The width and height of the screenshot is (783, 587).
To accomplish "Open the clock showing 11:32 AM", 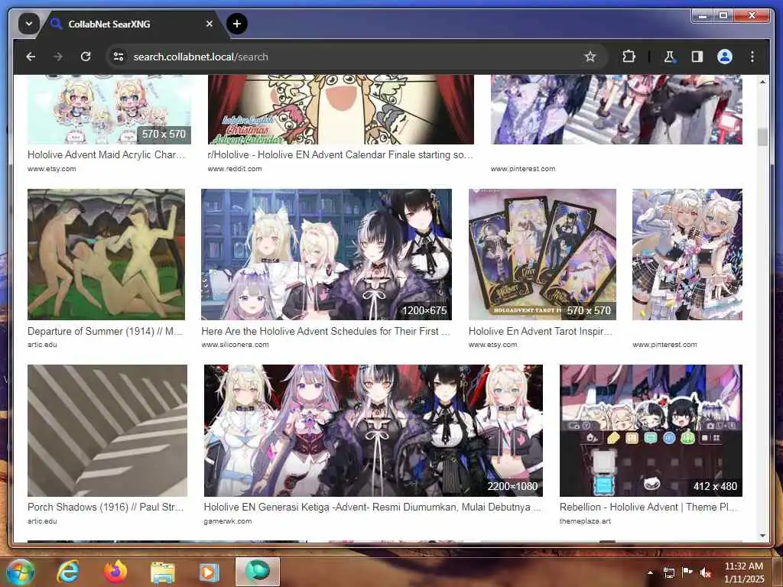I will click(744, 572).
